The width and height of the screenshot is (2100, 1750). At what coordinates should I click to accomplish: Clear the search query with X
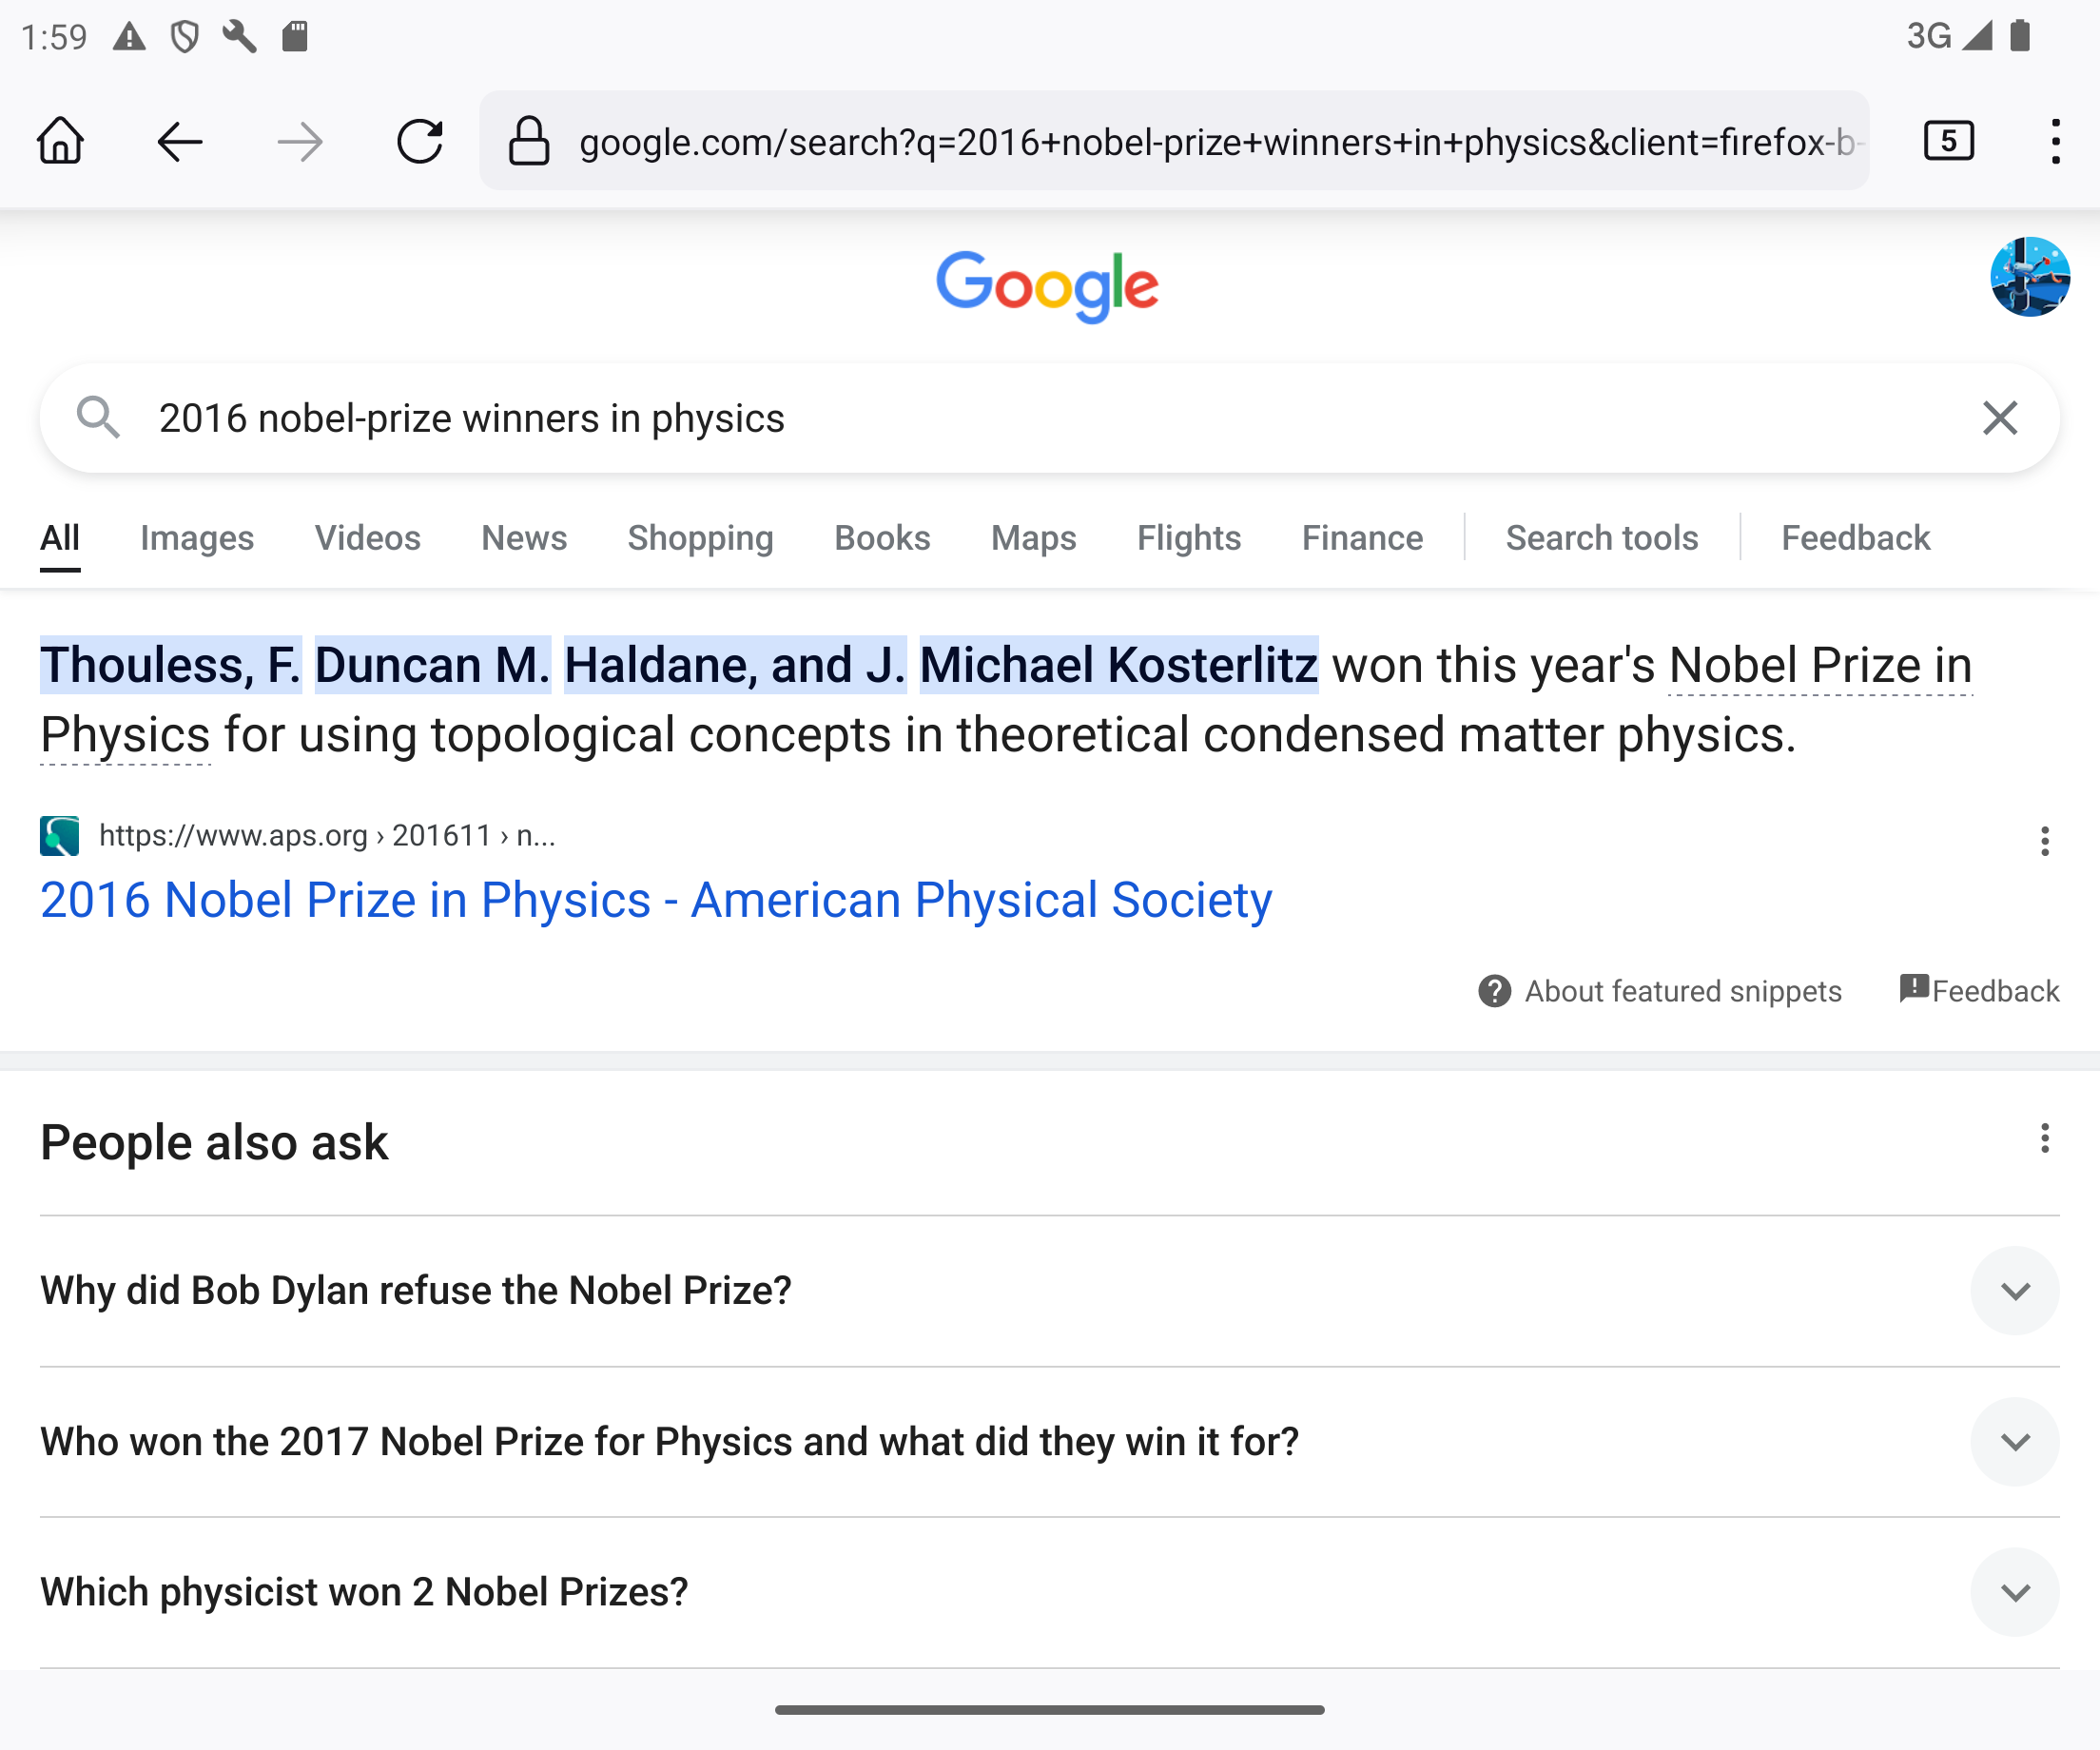2000,417
